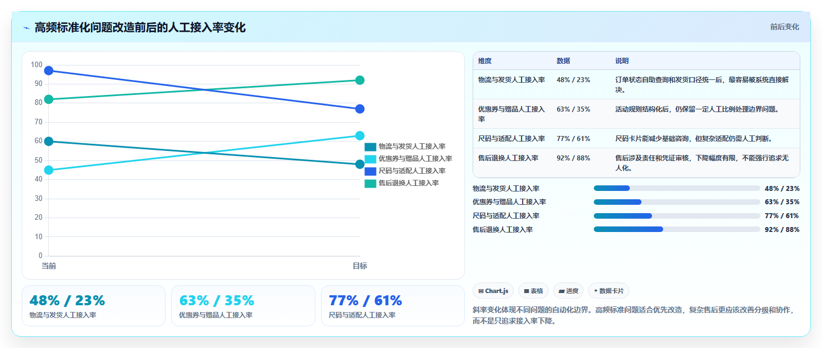Click the 物流与发货人工接入率 legend label

pyautogui.click(x=412, y=147)
